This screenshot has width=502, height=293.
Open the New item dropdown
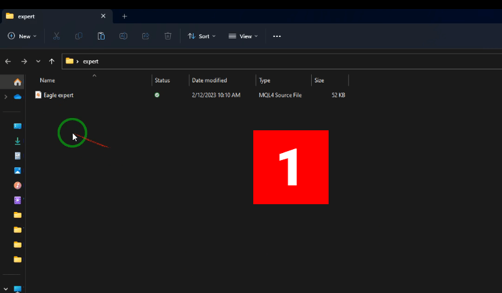pyautogui.click(x=22, y=36)
